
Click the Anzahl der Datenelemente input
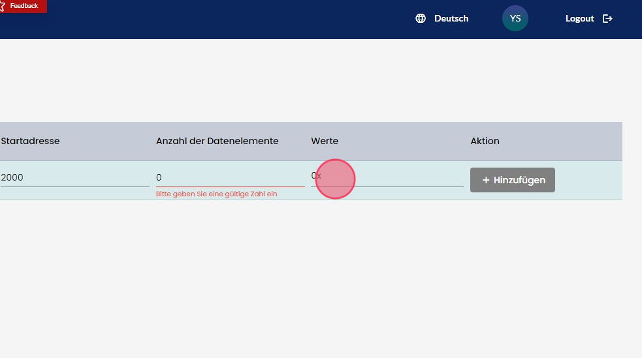pos(230,177)
